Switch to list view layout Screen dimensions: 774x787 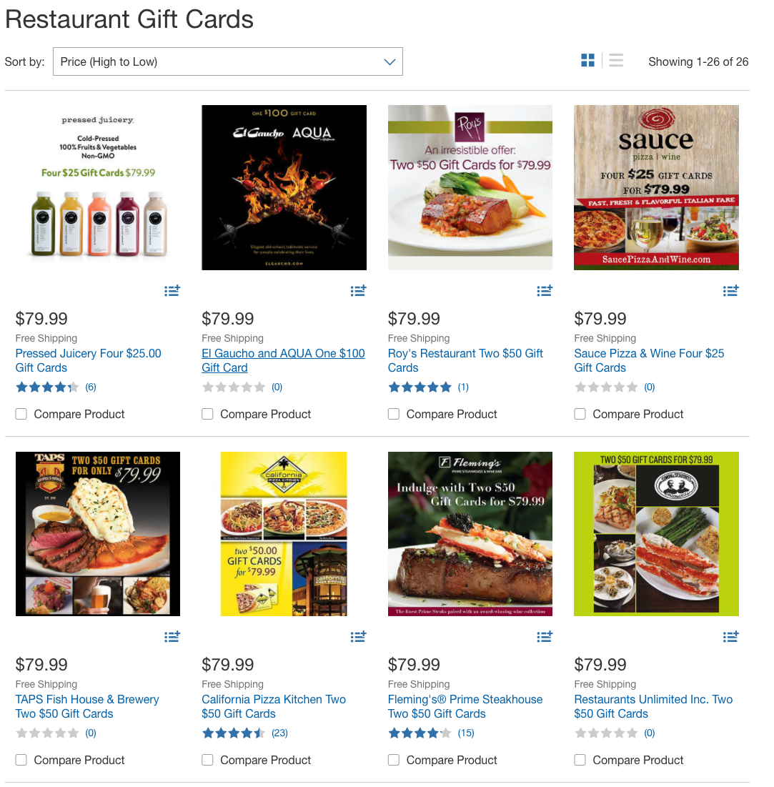[x=616, y=61]
